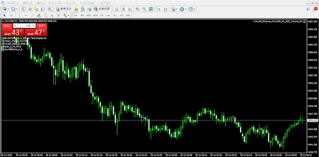Zoom out of the chart
The width and height of the screenshot is (319, 157).
144,9
